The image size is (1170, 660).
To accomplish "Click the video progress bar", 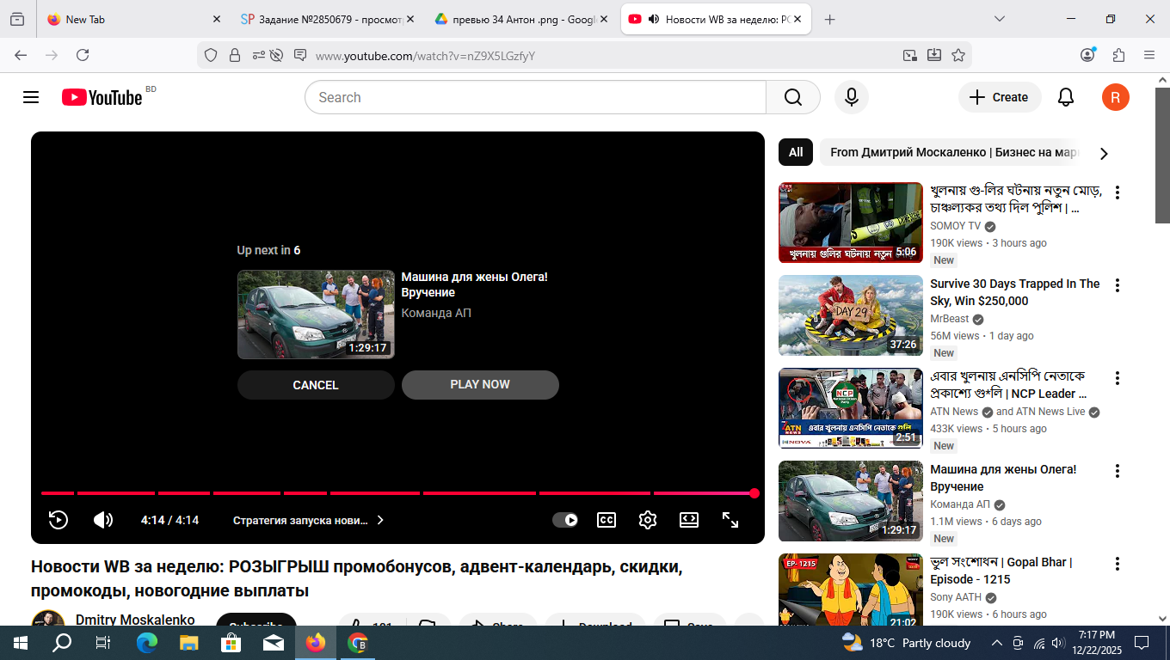I will pos(397,493).
